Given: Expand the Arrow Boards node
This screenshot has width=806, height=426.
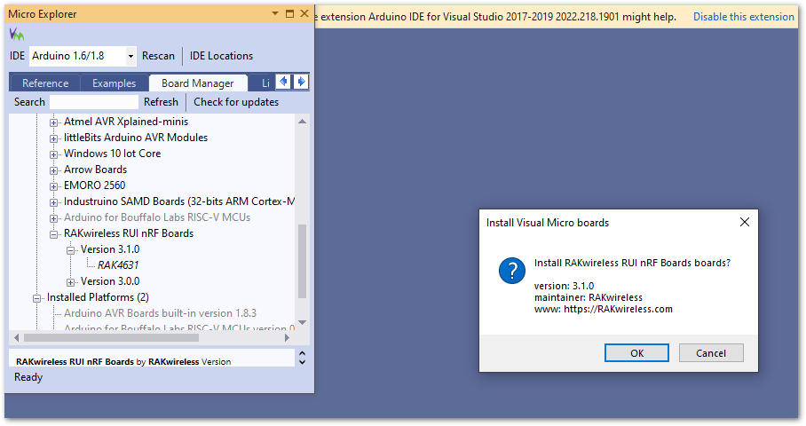Looking at the screenshot, I should pyautogui.click(x=53, y=170).
